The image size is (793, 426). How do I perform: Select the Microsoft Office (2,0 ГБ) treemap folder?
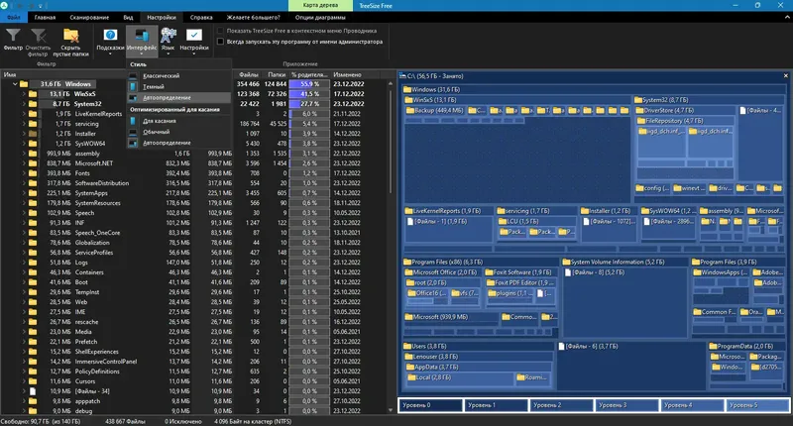(x=441, y=272)
